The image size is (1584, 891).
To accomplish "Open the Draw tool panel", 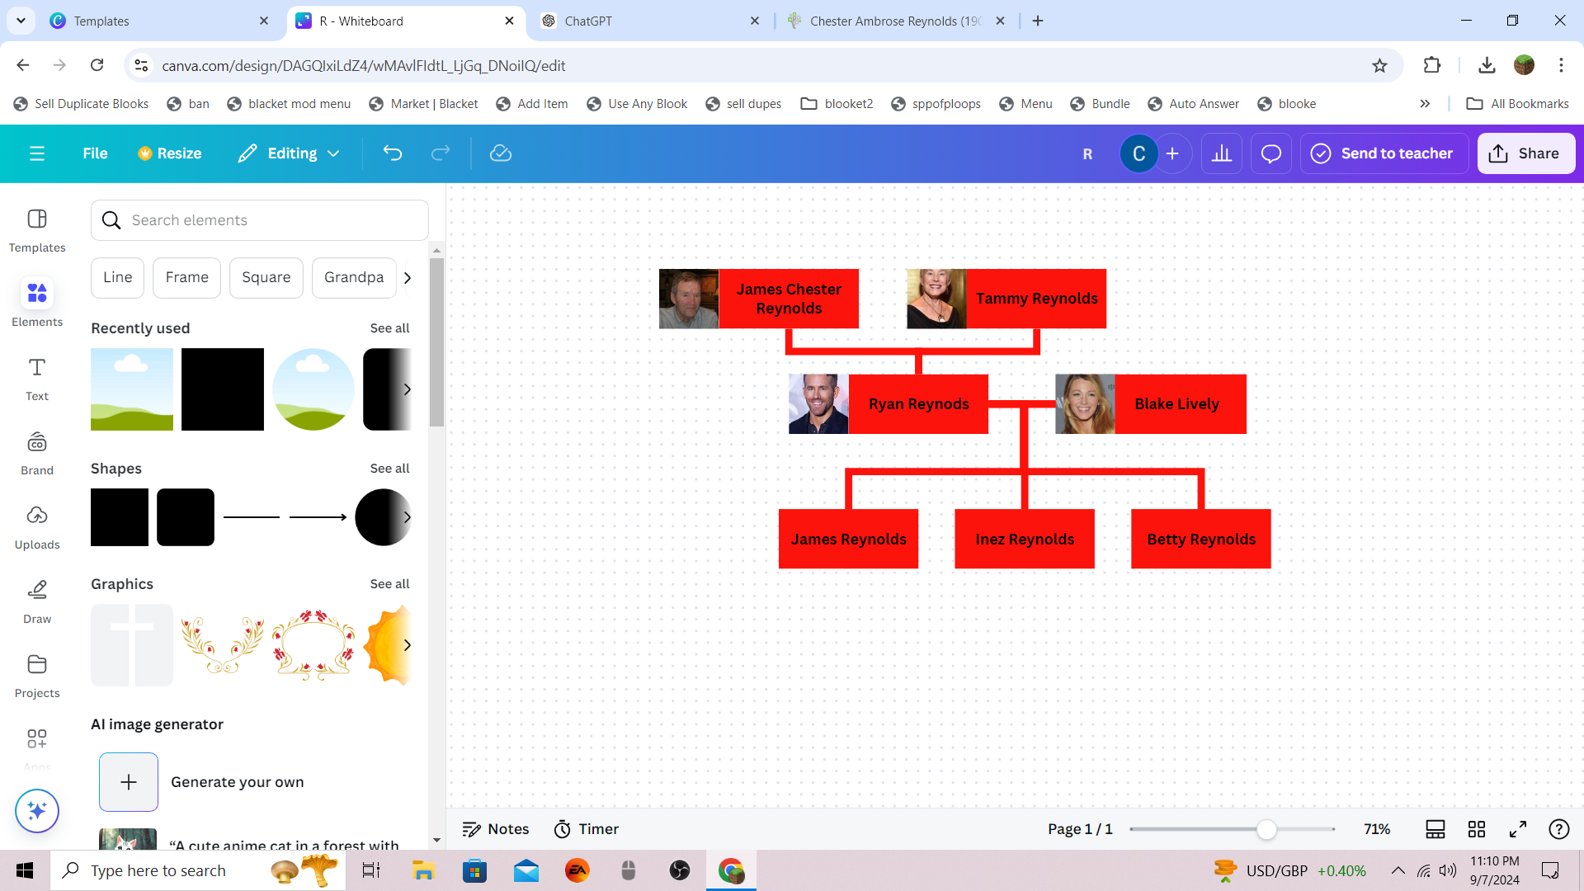I will pyautogui.click(x=37, y=600).
